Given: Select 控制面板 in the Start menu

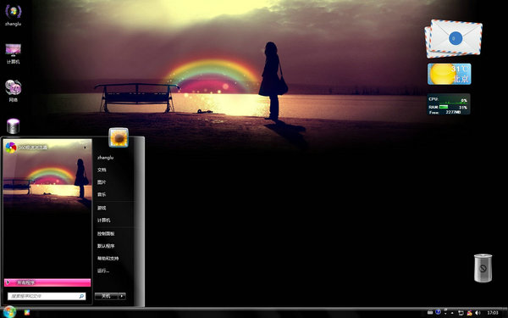Looking at the screenshot, I should tap(106, 234).
